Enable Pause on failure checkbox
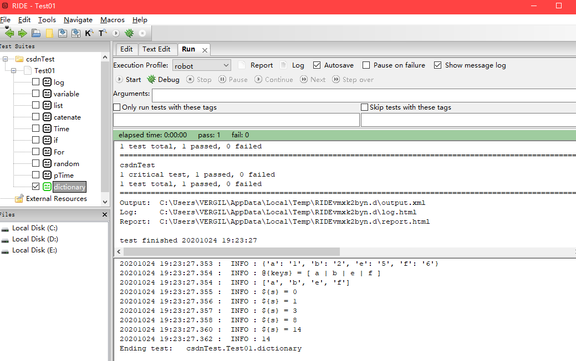This screenshot has width=576, height=361. pyautogui.click(x=366, y=65)
